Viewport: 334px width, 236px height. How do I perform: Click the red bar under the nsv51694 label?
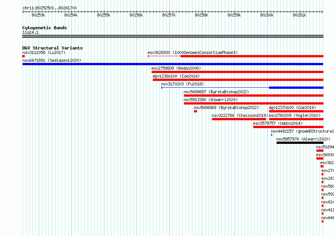pos(320,151)
